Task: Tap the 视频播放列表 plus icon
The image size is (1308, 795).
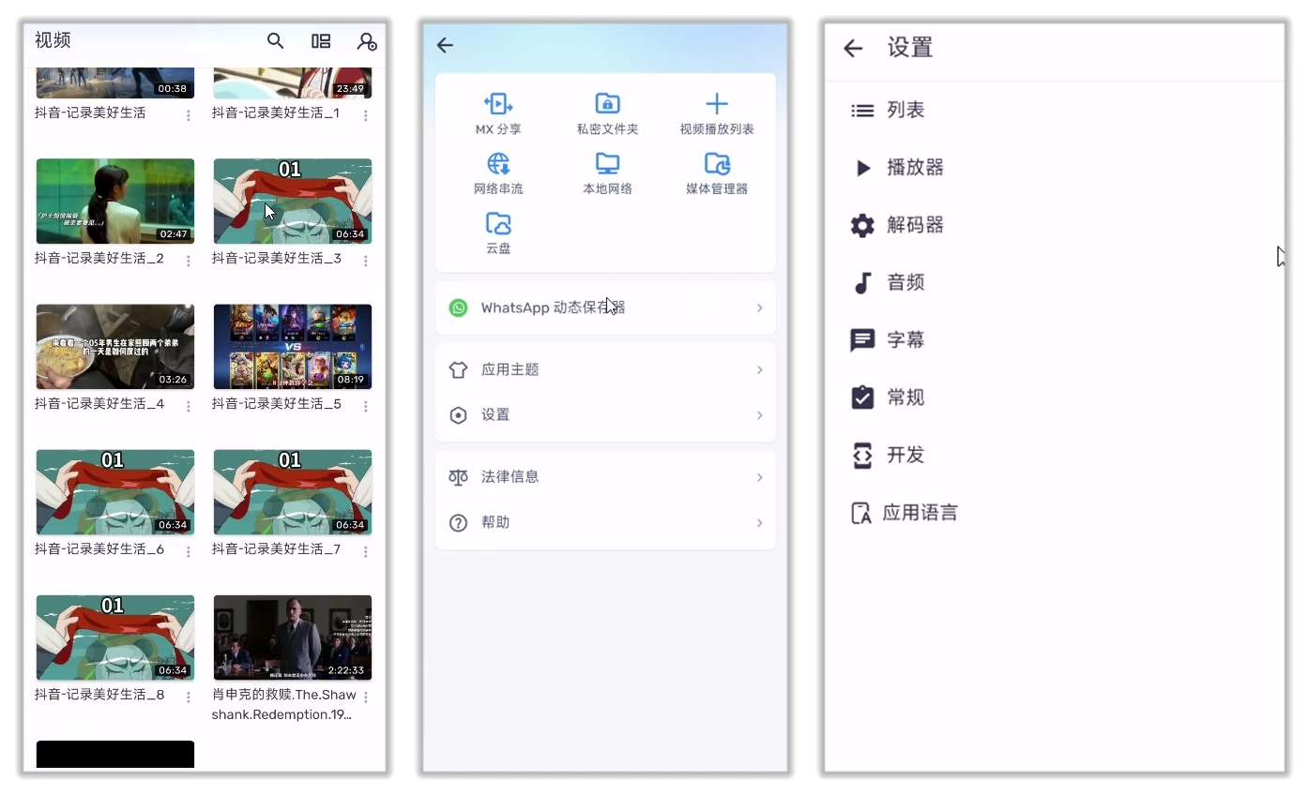Action: [x=716, y=104]
